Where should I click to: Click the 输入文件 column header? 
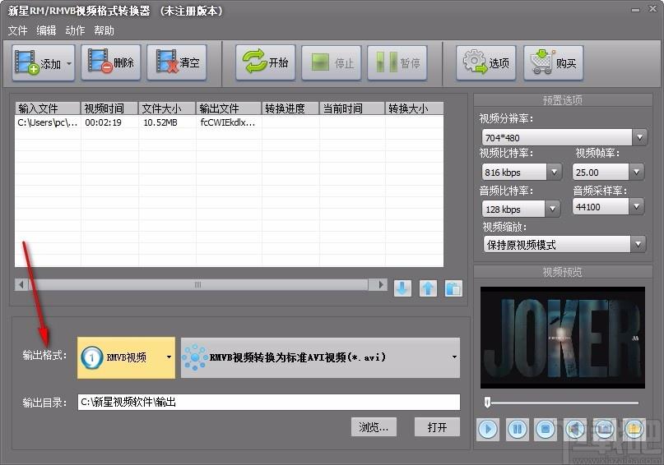tap(48, 108)
